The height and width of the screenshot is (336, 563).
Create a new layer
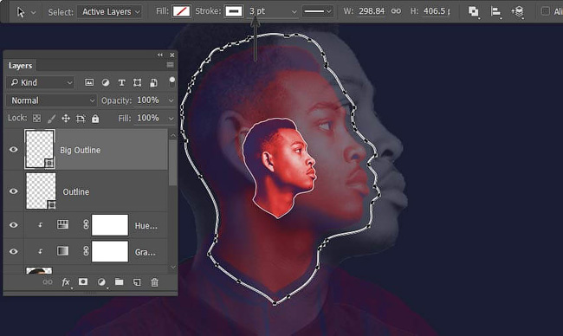(137, 282)
